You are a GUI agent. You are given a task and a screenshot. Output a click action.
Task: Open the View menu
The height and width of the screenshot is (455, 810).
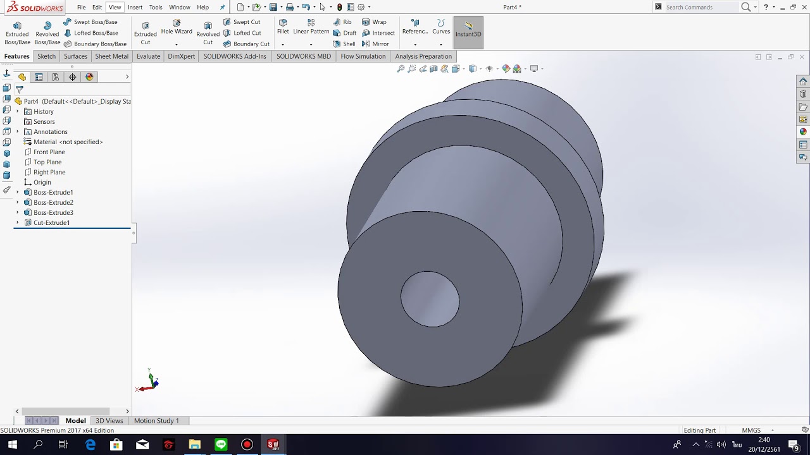click(115, 7)
